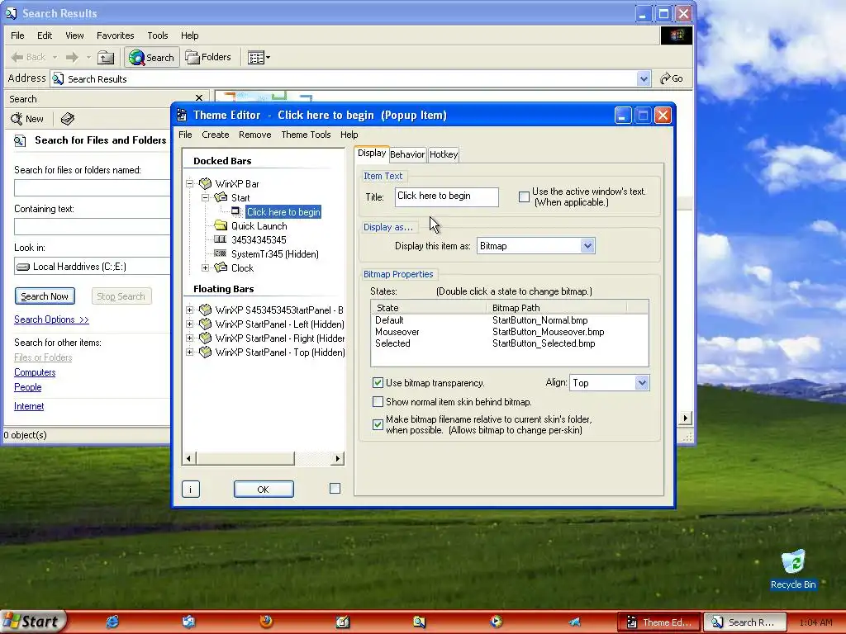Open Internet Explorer from the taskbar
This screenshot has height=634, width=846.
point(112,622)
